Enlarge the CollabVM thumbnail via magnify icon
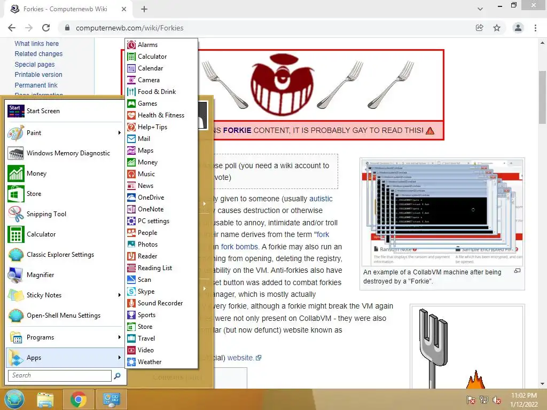Screen dimensions: 547x410 (x=517, y=271)
